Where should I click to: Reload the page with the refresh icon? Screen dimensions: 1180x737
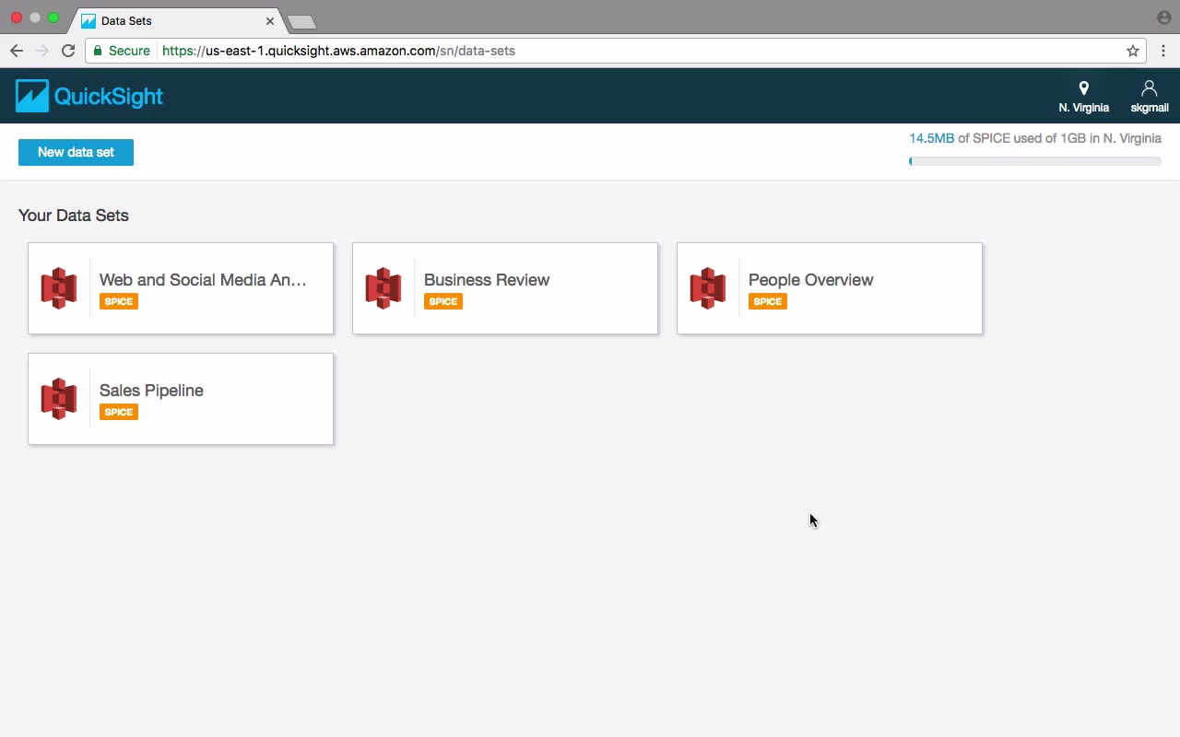point(68,51)
